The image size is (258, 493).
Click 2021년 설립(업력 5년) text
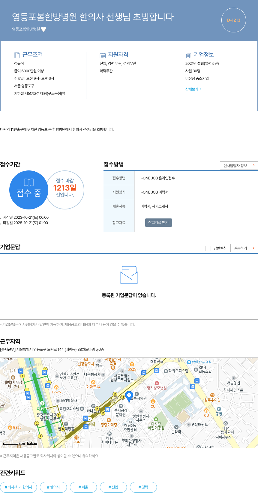point(202,63)
